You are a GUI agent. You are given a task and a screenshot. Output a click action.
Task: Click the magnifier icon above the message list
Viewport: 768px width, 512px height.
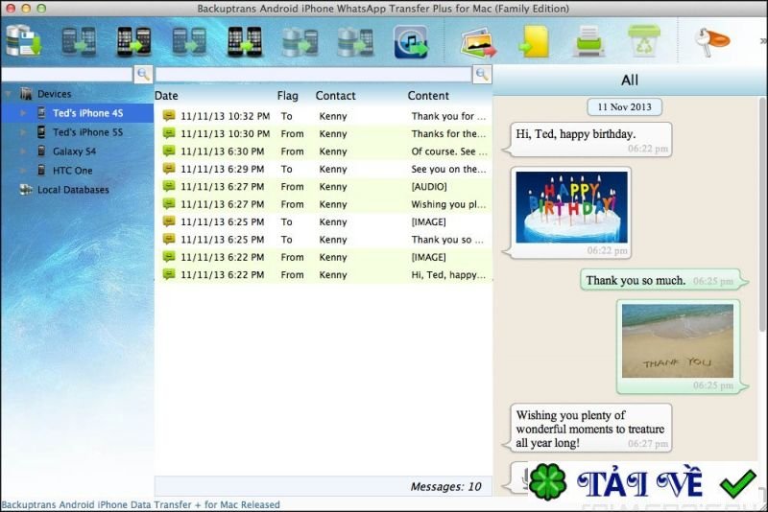482,74
